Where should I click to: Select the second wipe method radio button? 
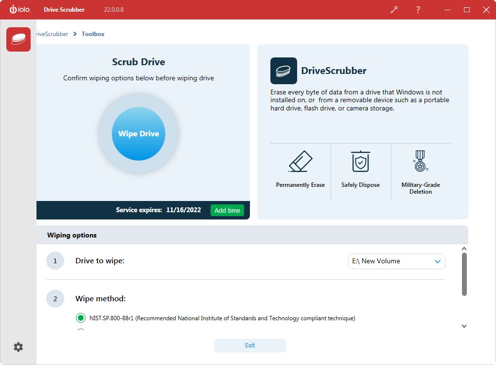[81, 331]
